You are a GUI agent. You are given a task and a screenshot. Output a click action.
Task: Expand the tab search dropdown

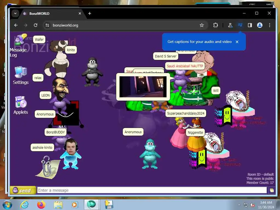pyautogui.click(x=15, y=13)
